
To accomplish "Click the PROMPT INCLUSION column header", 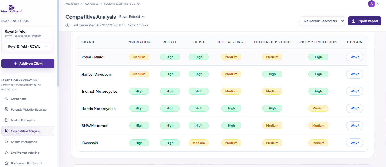I will pos(318,42).
